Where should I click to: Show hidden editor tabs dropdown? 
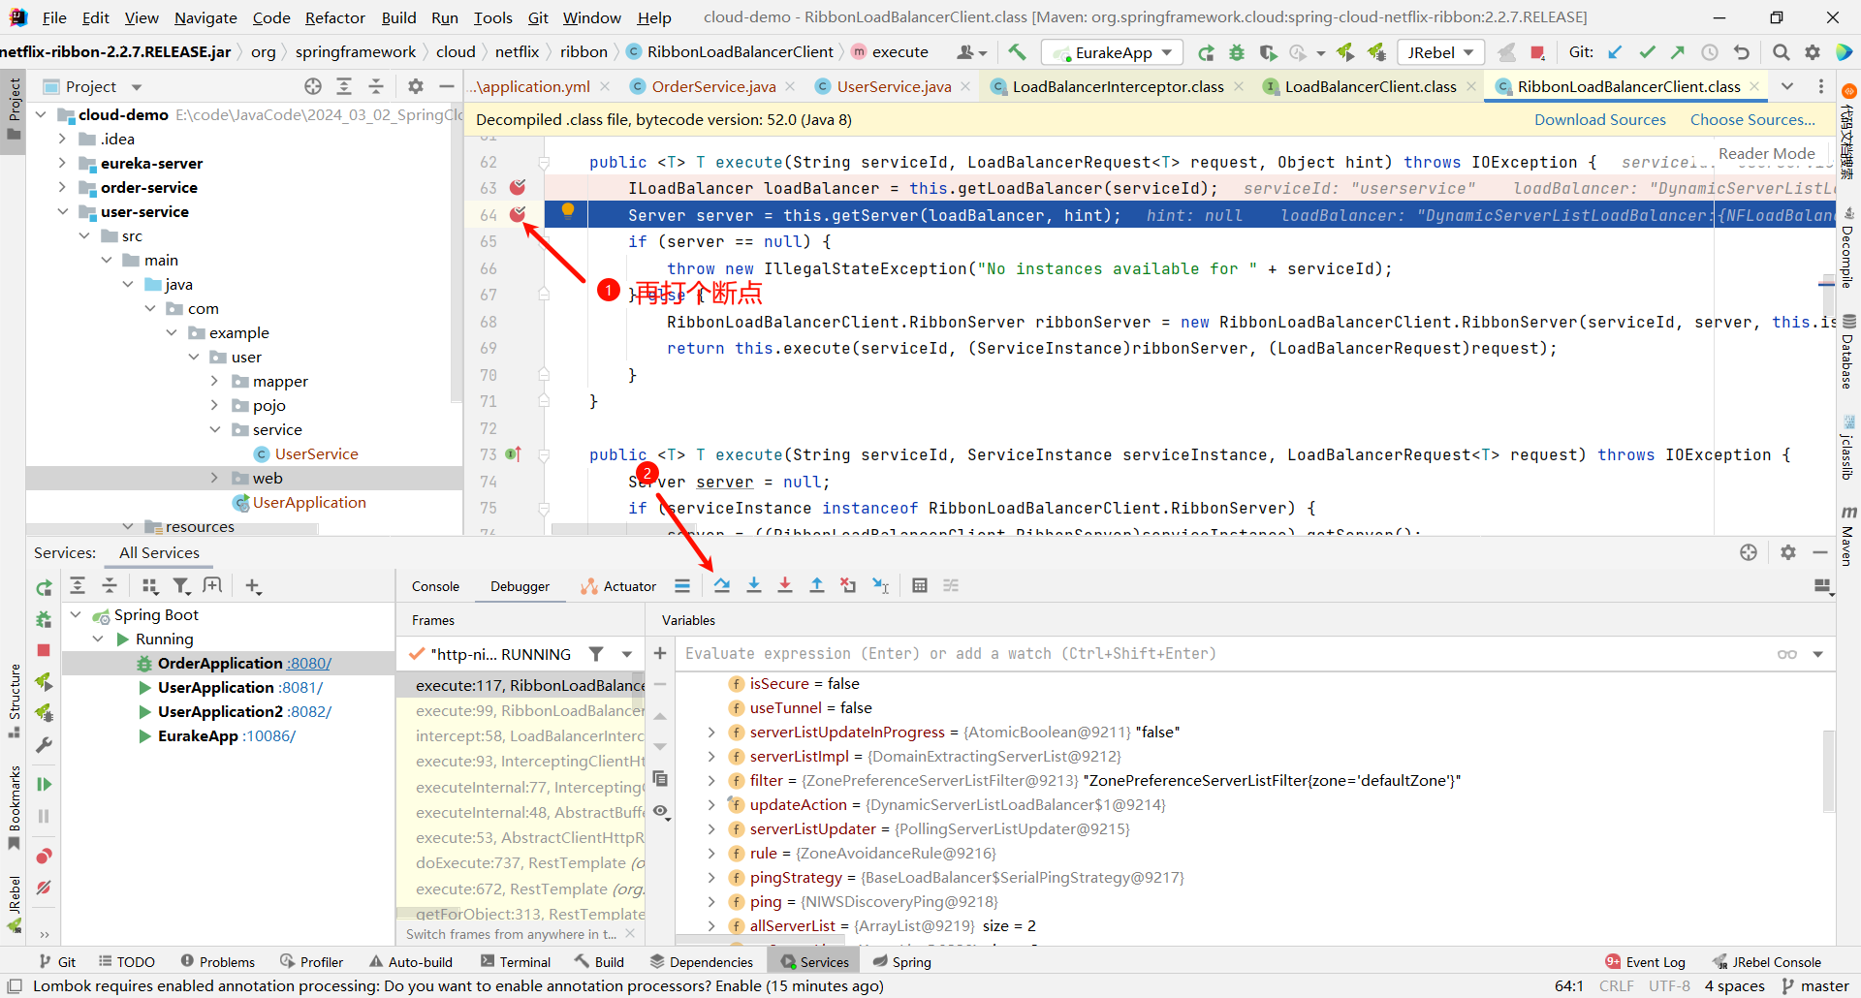(1787, 86)
